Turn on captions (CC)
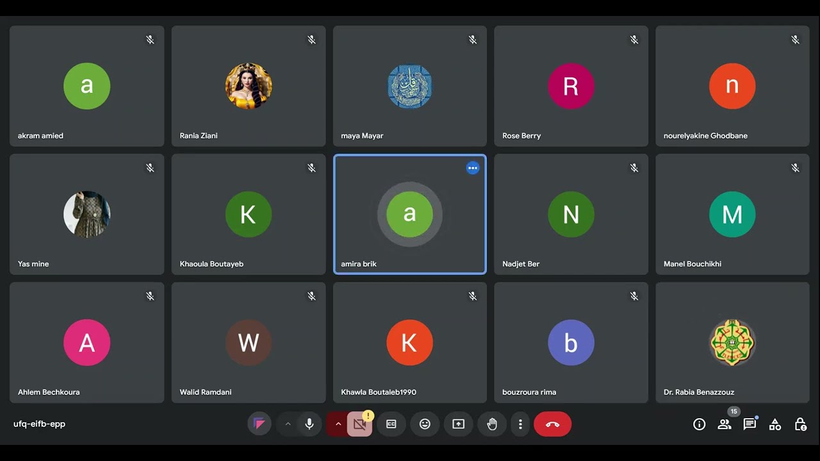820x461 pixels. pyautogui.click(x=391, y=424)
